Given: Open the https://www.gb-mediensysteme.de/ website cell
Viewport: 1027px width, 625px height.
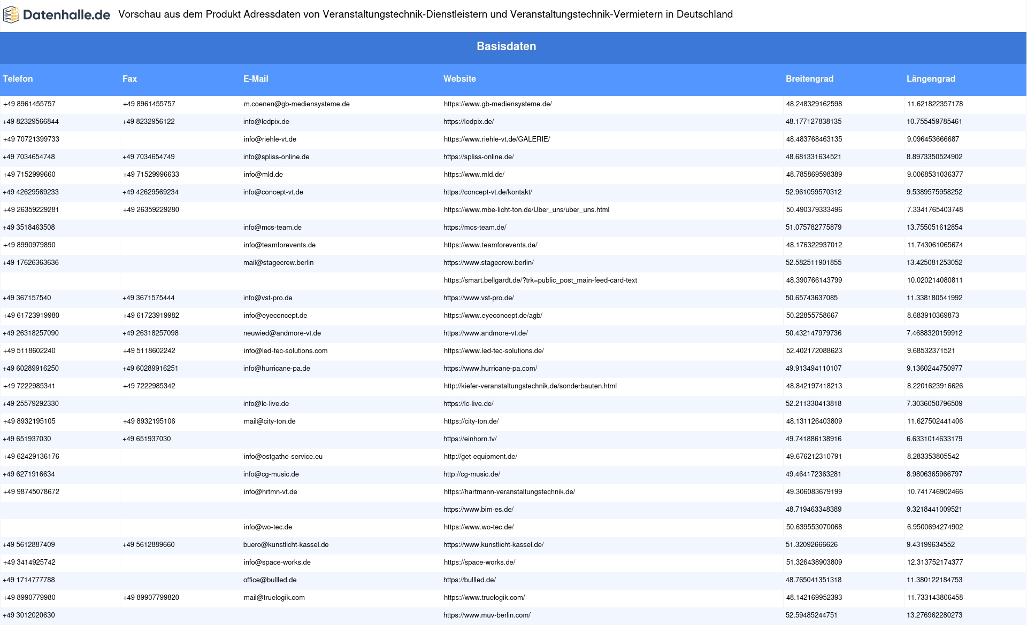Looking at the screenshot, I should [x=498, y=104].
